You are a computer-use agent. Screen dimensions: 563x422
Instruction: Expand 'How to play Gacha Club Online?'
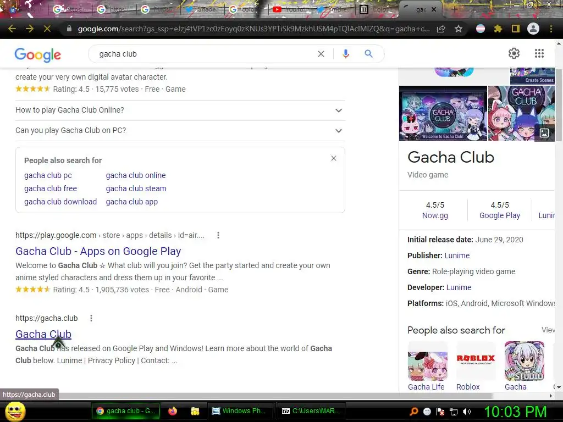(180, 110)
